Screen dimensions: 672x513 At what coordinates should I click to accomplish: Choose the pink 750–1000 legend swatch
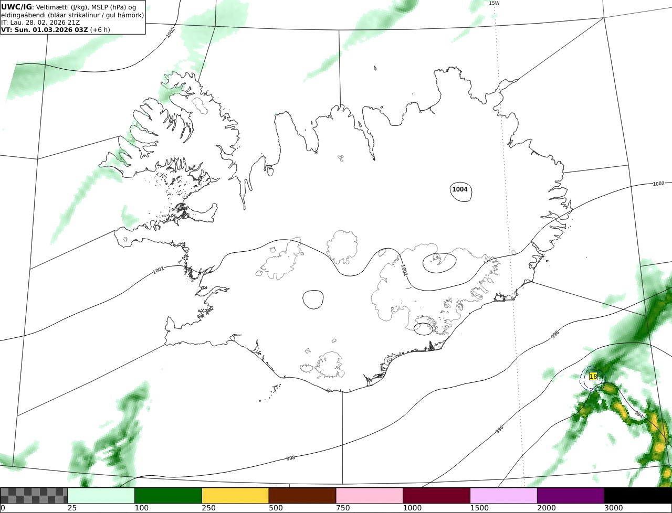coord(370,496)
